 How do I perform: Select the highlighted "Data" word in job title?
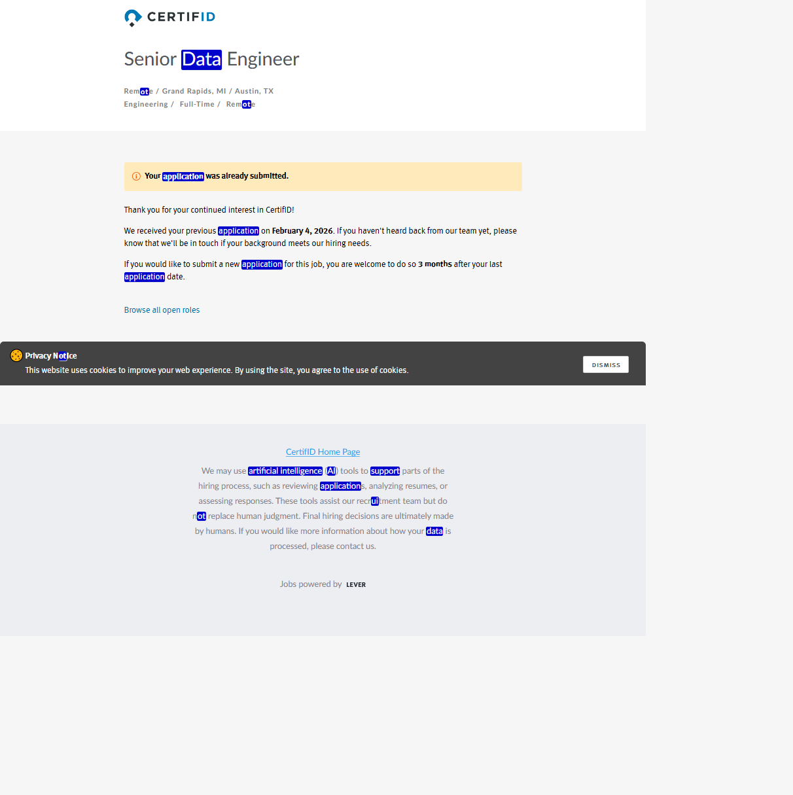click(202, 60)
